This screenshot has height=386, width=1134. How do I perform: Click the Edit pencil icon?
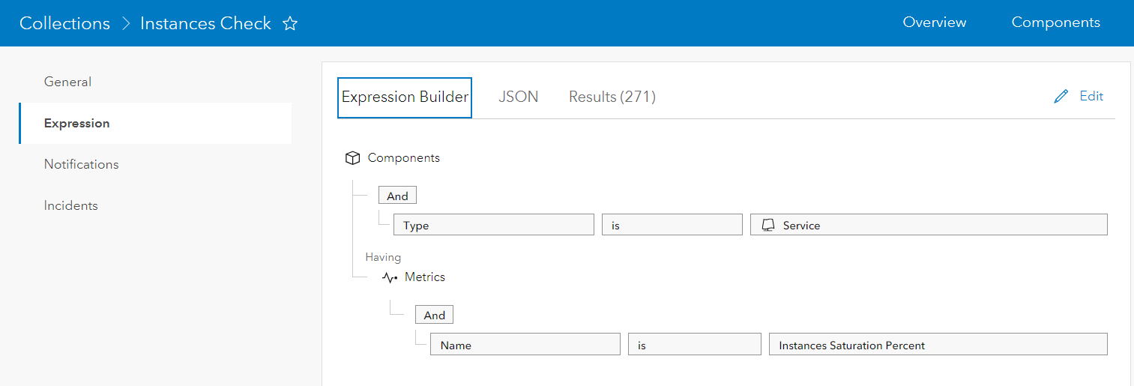coord(1061,97)
